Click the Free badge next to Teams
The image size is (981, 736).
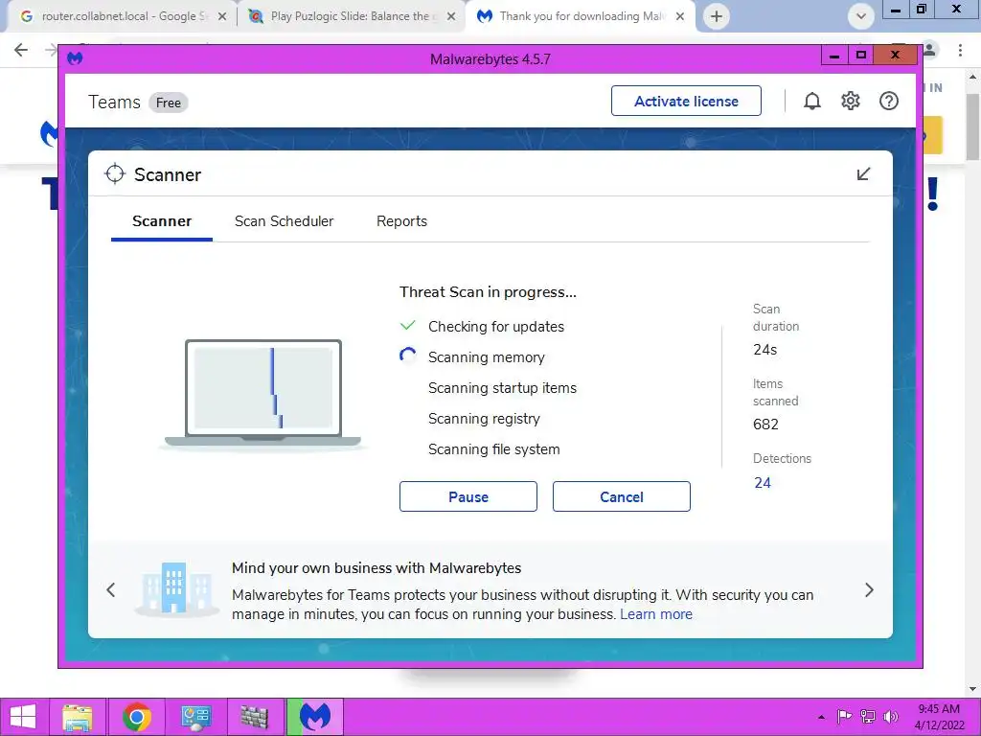(x=169, y=103)
